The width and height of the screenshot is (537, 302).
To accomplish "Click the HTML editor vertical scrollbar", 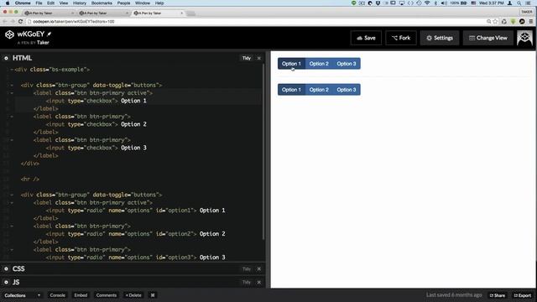I will (263, 153).
